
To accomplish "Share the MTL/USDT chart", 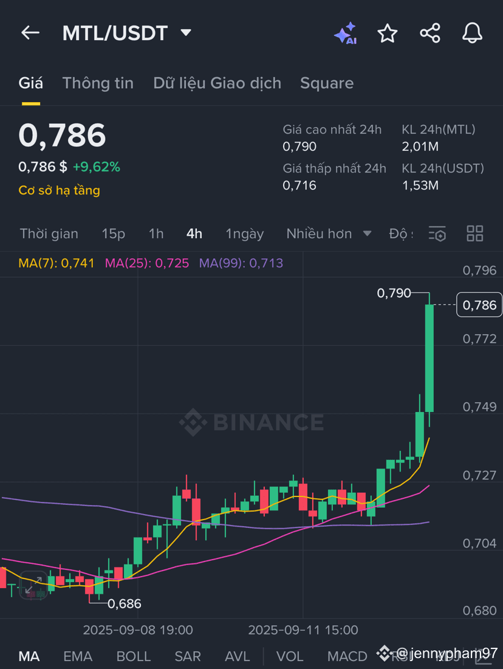I will pos(430,33).
